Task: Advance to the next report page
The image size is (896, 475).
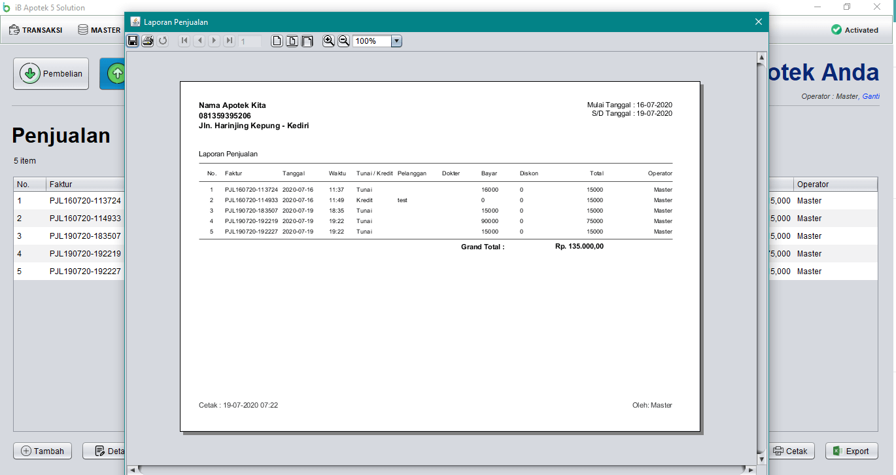Action: 214,41
